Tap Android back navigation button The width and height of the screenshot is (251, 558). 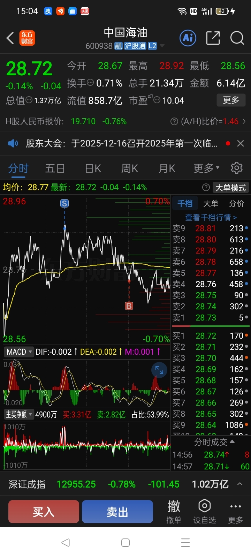(65, 542)
